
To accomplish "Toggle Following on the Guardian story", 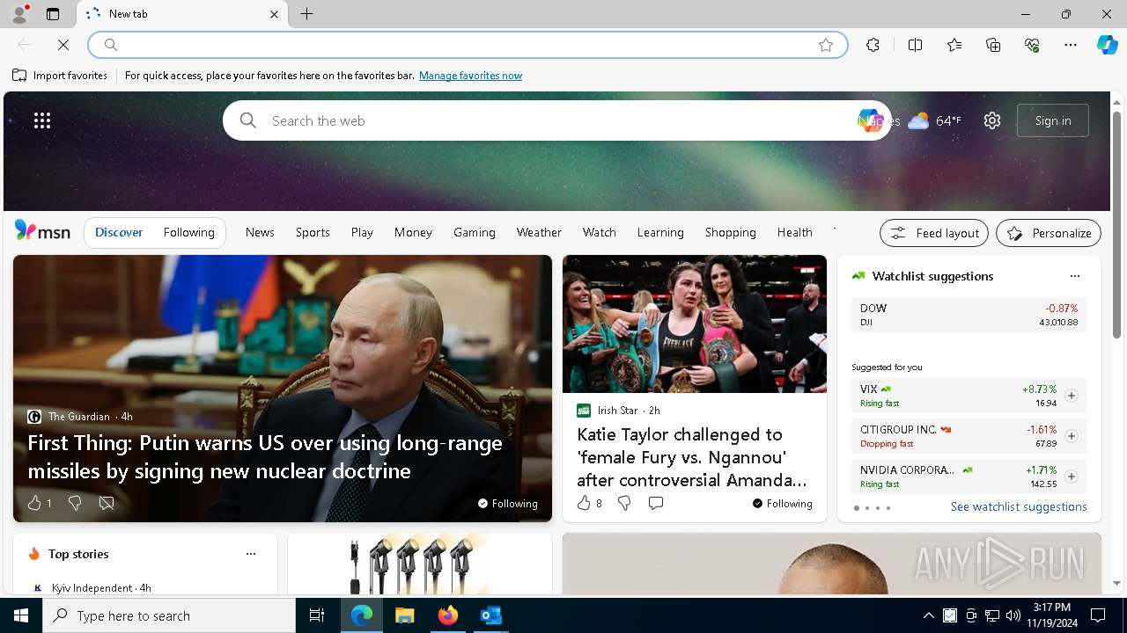I will tap(507, 503).
